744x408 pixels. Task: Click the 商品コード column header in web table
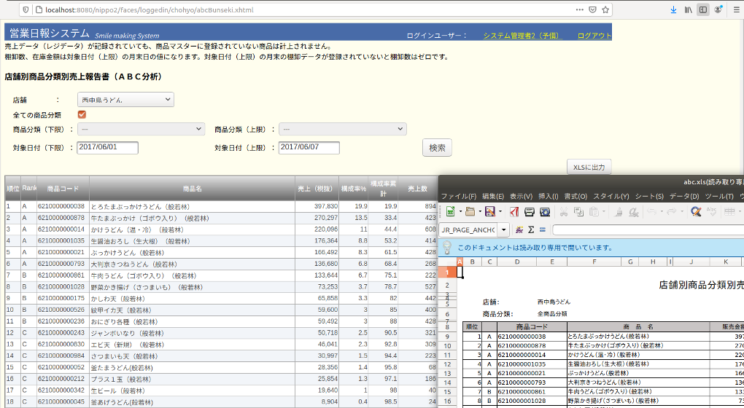tap(63, 189)
